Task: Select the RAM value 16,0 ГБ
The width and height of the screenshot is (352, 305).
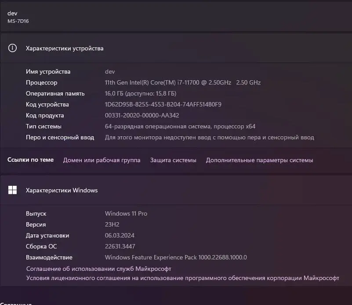Action: [141, 93]
